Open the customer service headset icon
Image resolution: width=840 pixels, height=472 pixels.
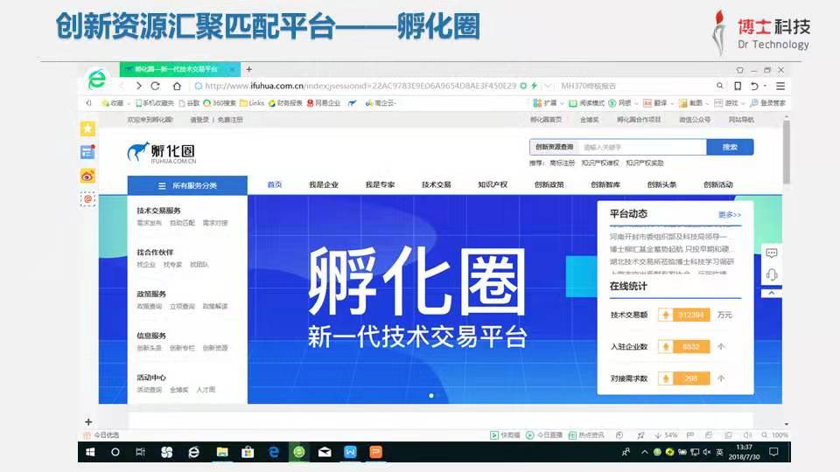click(772, 274)
